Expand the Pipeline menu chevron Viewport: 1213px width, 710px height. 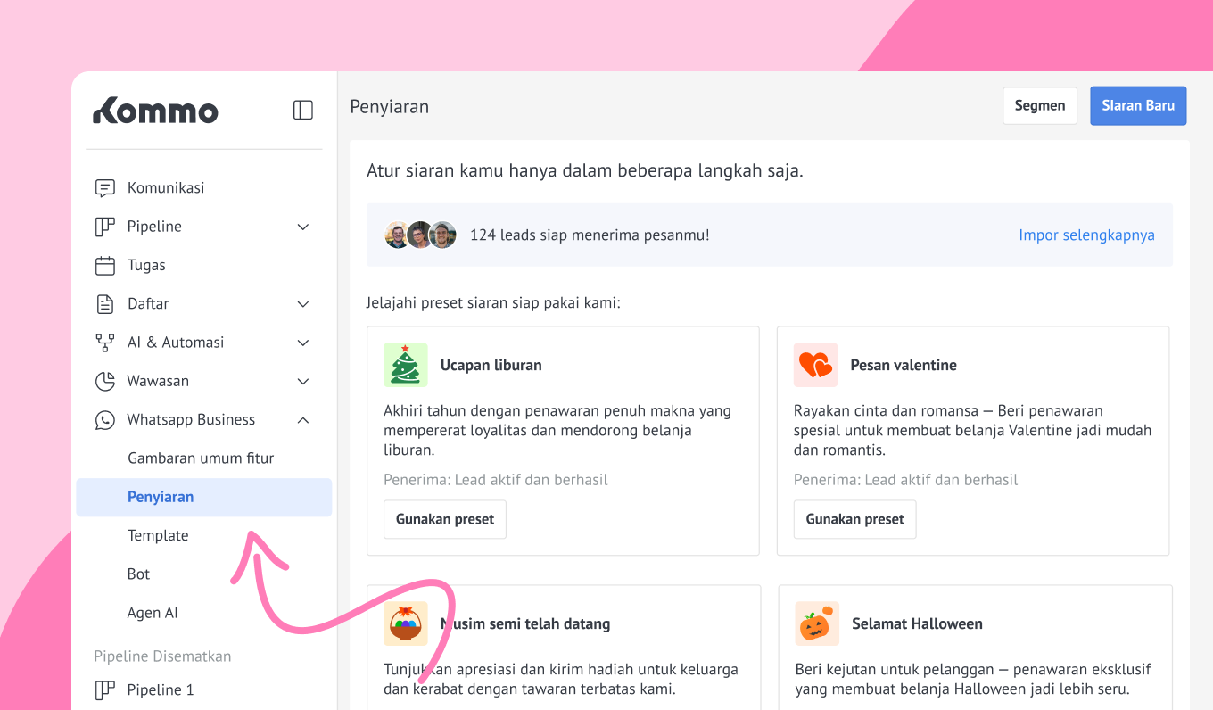[303, 227]
